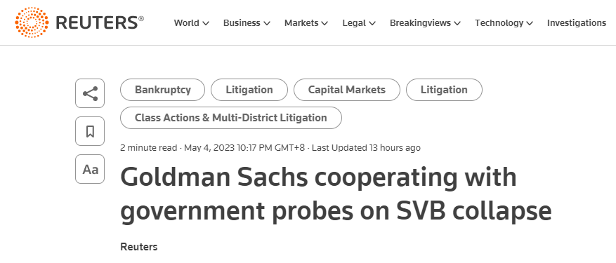Open text size settings via Aa button
This screenshot has height=263, width=616.
(x=90, y=169)
